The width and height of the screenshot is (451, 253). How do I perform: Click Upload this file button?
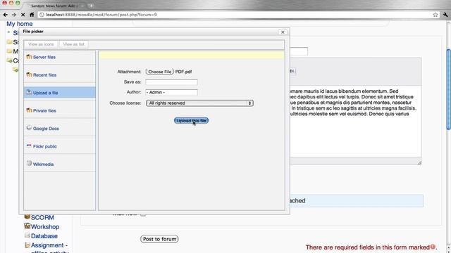point(191,121)
